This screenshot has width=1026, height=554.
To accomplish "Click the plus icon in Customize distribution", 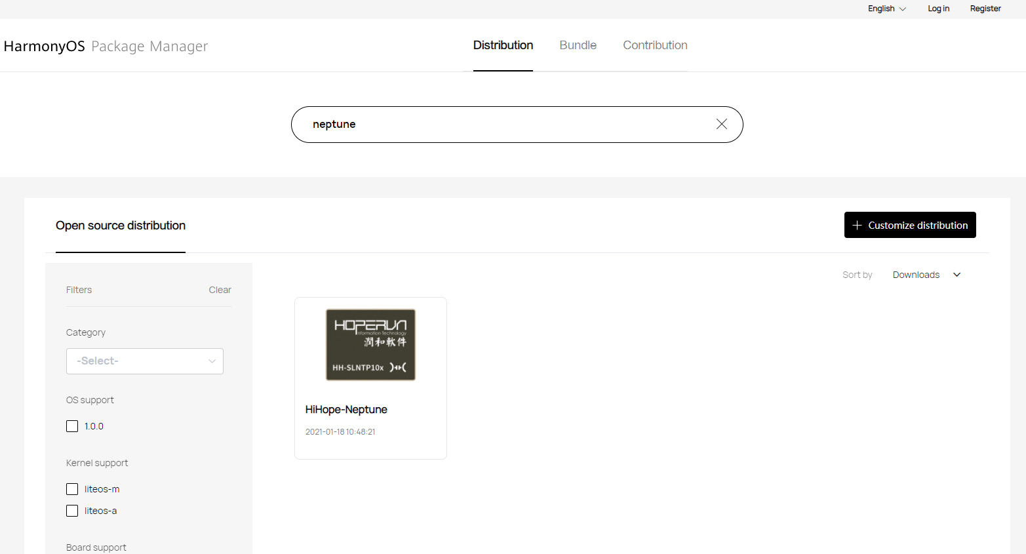I will [x=857, y=225].
